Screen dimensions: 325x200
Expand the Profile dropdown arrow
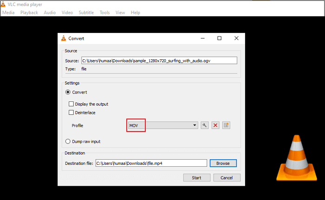point(195,125)
